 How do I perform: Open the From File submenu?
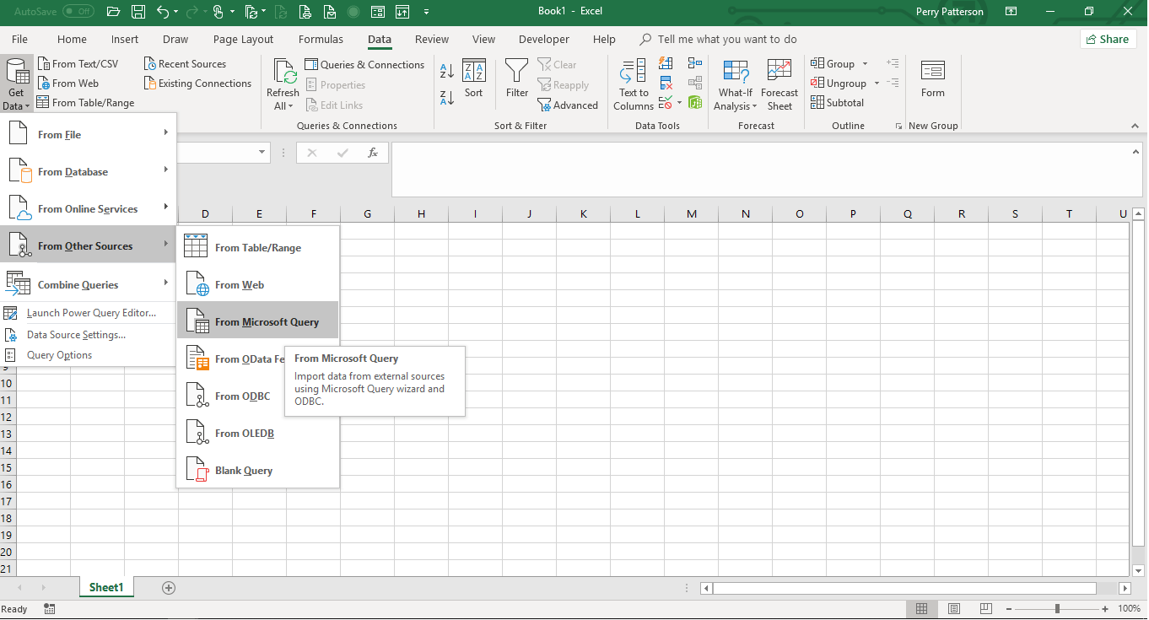click(x=89, y=135)
